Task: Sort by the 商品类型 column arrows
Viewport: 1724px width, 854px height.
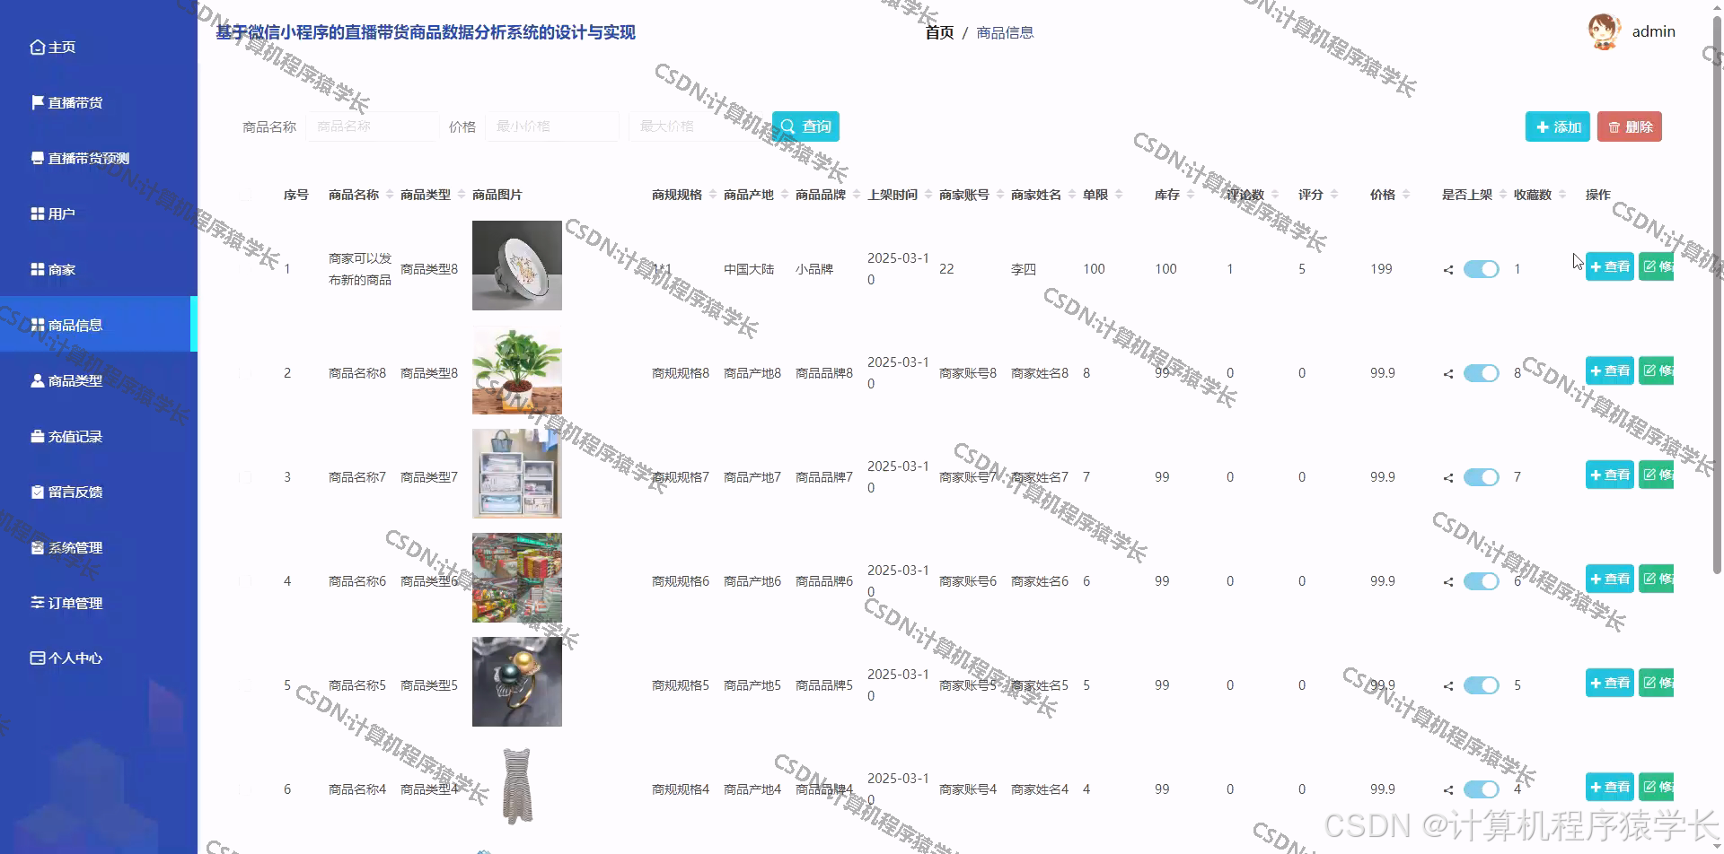Action: (x=462, y=195)
